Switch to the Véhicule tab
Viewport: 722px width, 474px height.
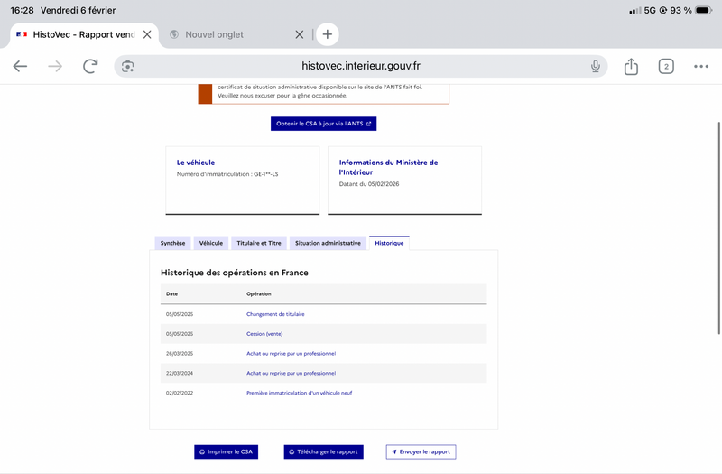[210, 243]
